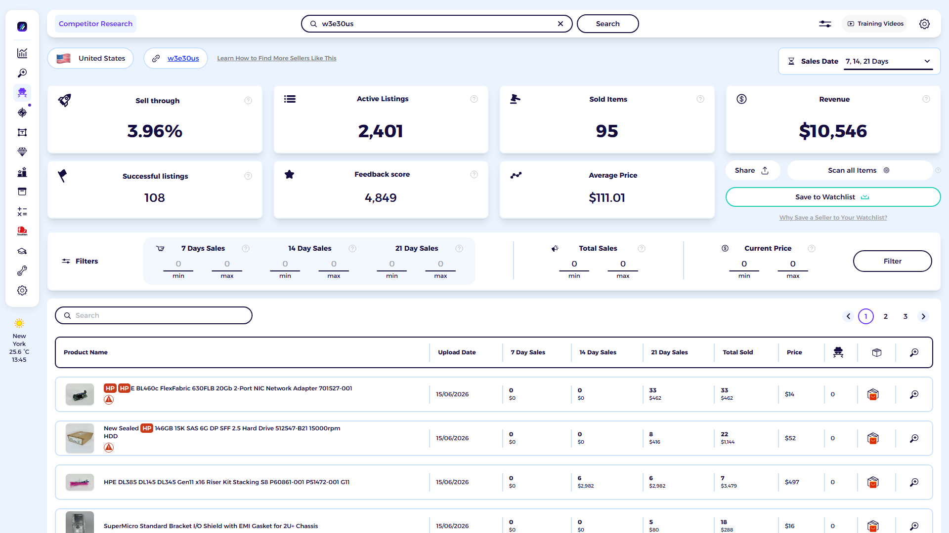Open the Sales Date dropdown

click(x=888, y=62)
